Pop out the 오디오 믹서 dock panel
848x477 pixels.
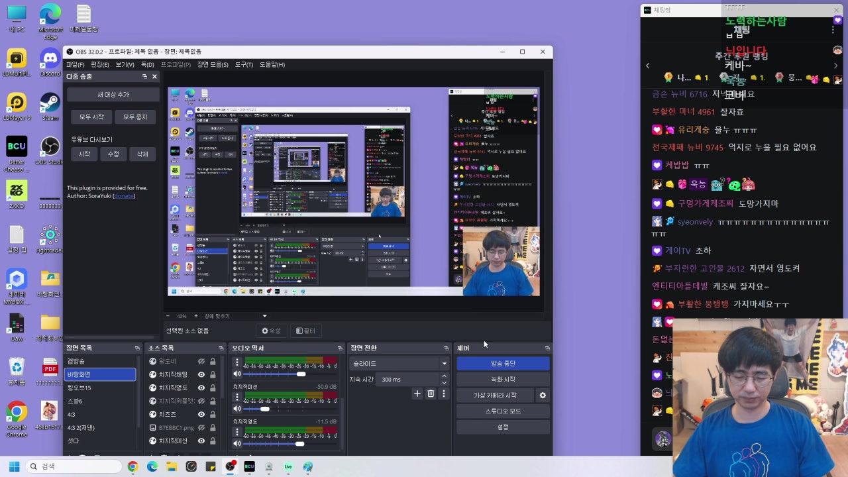[x=340, y=348]
